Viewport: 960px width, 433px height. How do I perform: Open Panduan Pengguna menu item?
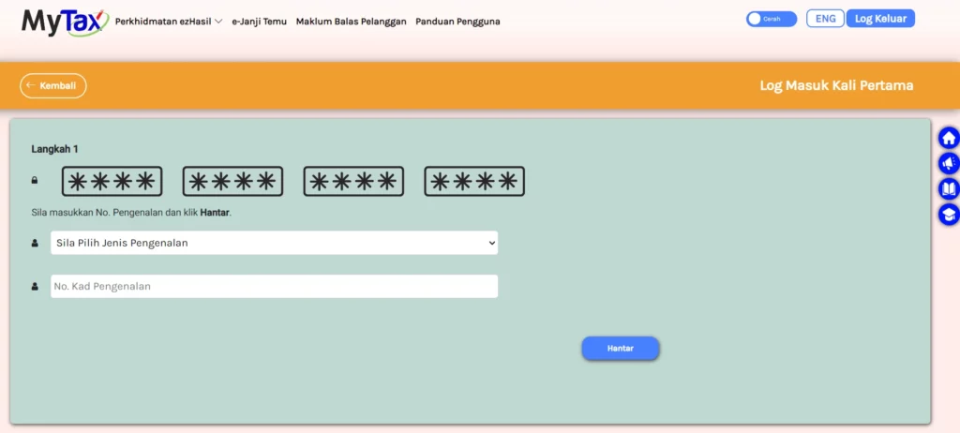[457, 22]
